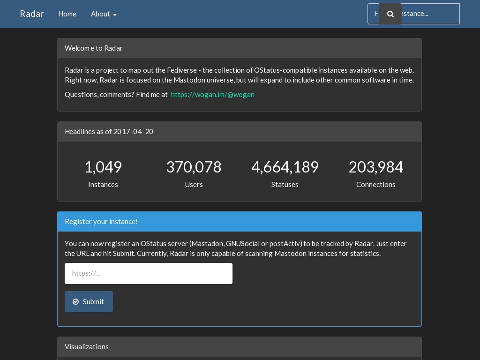The image size is (480, 360).
Task: Select the 370,078 Users count
Action: [194, 167]
